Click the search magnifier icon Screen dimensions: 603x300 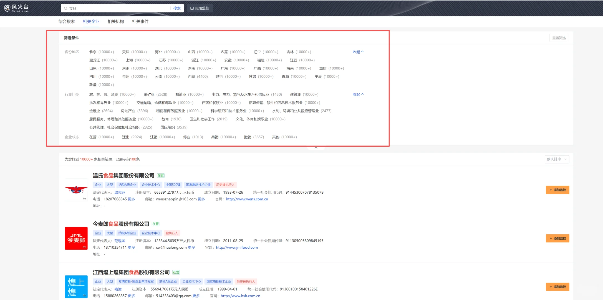point(66,8)
